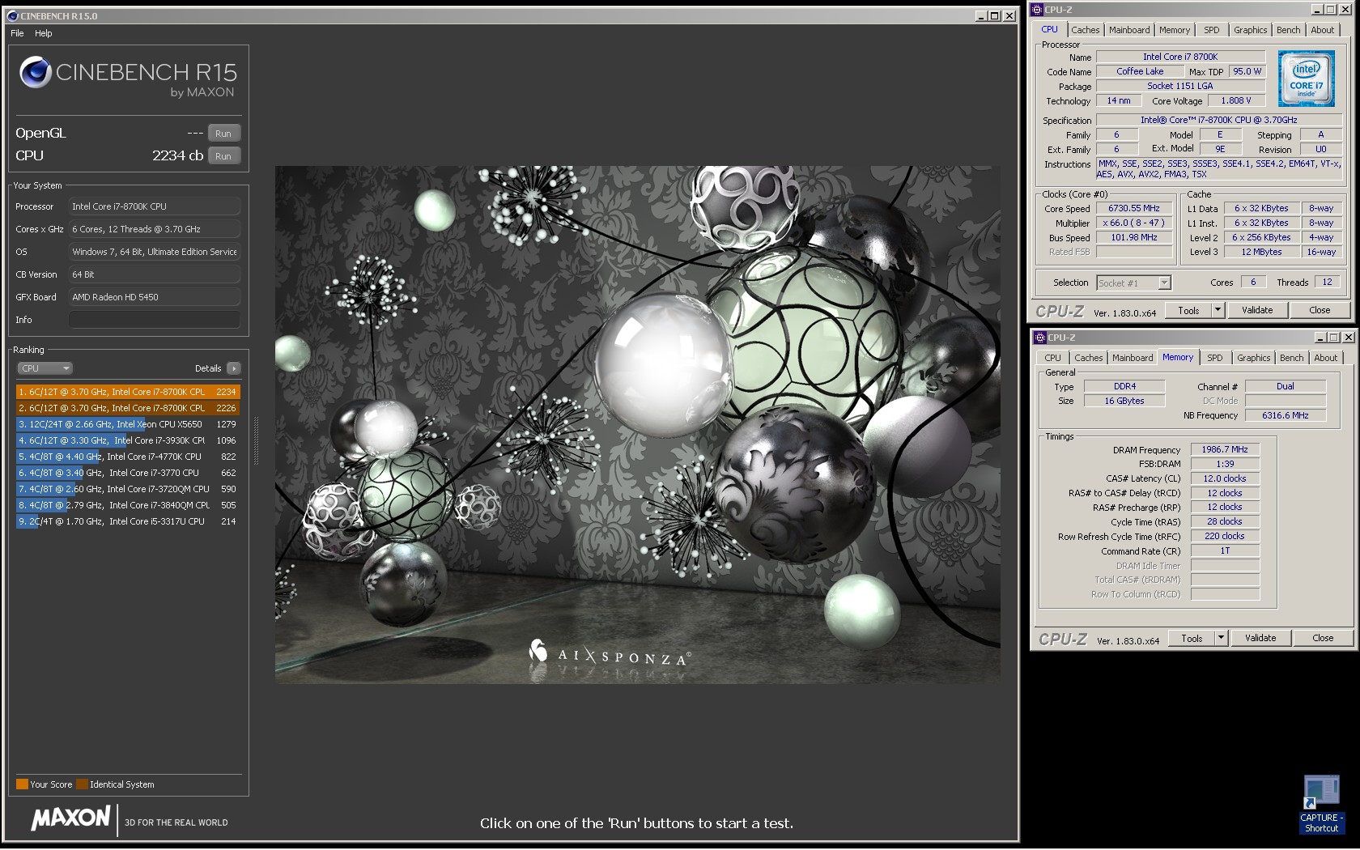Click Close button in lower CPU-Z window
The width and height of the screenshot is (1360, 850).
click(1323, 638)
